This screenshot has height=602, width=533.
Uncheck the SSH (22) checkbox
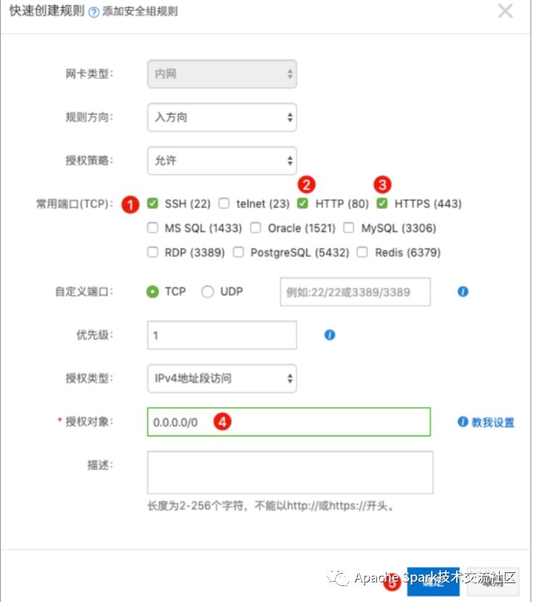click(x=153, y=203)
